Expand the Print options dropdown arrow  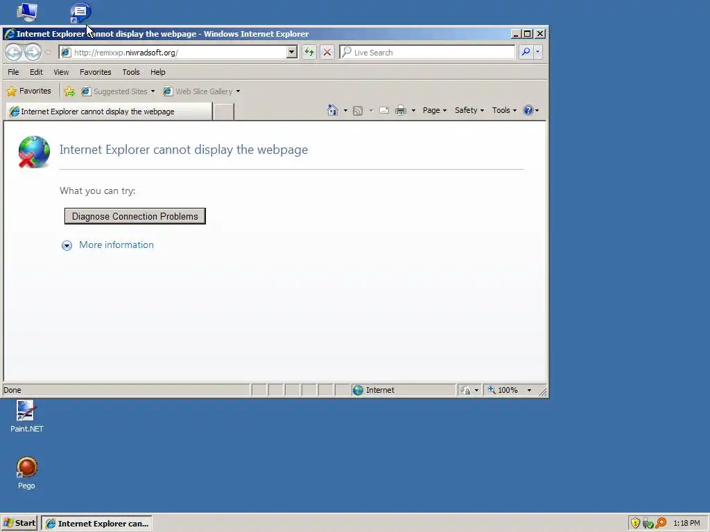click(x=413, y=110)
